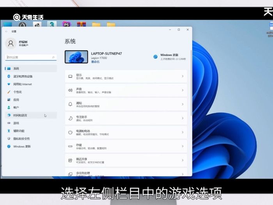Open the WinRAR books desktop icon
This screenshot has height=205, width=273.
coord(81,24)
